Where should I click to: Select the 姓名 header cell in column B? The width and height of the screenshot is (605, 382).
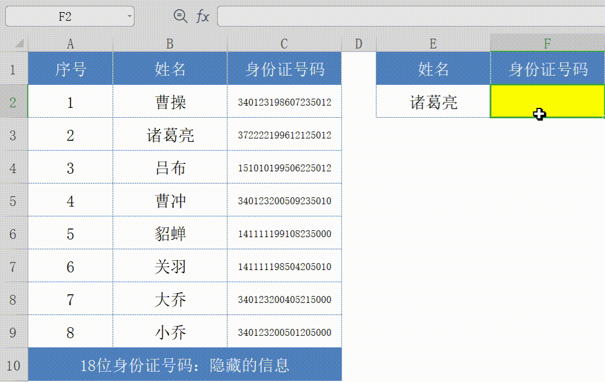[169, 68]
